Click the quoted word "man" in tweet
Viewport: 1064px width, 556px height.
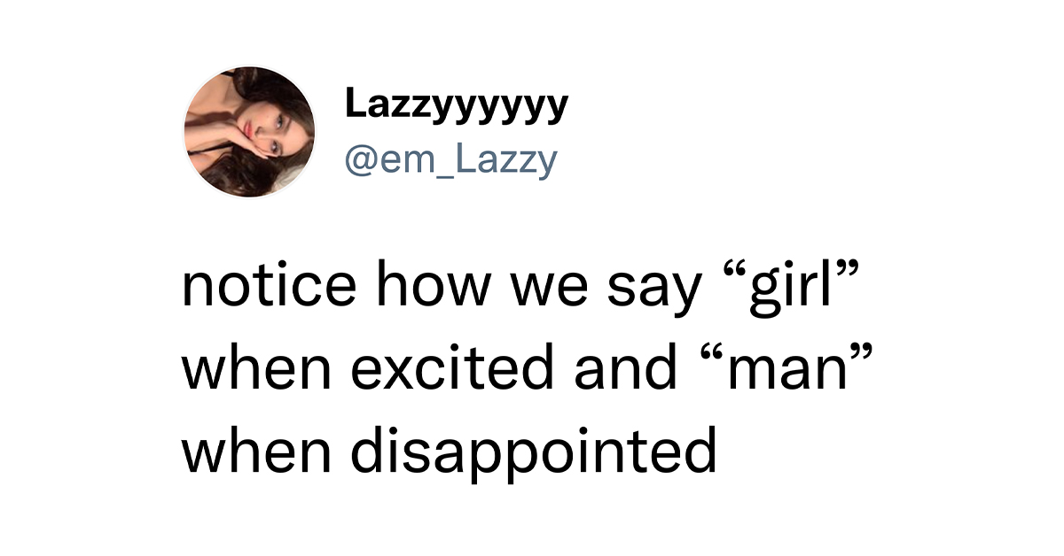(777, 368)
